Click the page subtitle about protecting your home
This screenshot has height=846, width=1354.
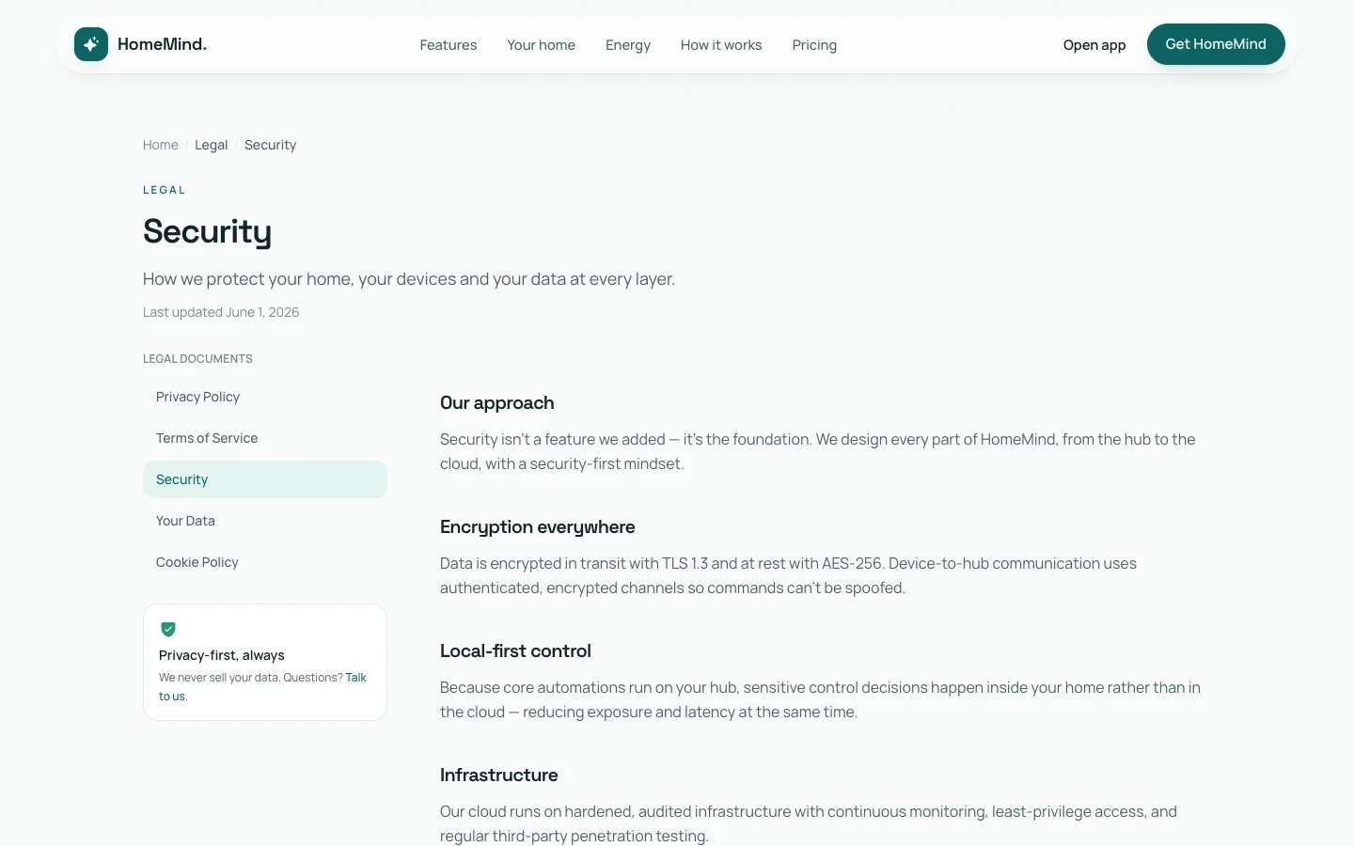coord(409,279)
